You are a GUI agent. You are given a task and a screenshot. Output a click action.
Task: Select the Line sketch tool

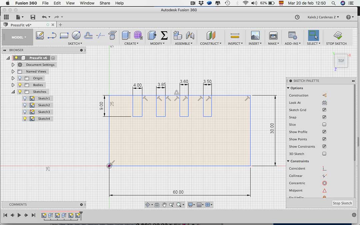[52, 35]
